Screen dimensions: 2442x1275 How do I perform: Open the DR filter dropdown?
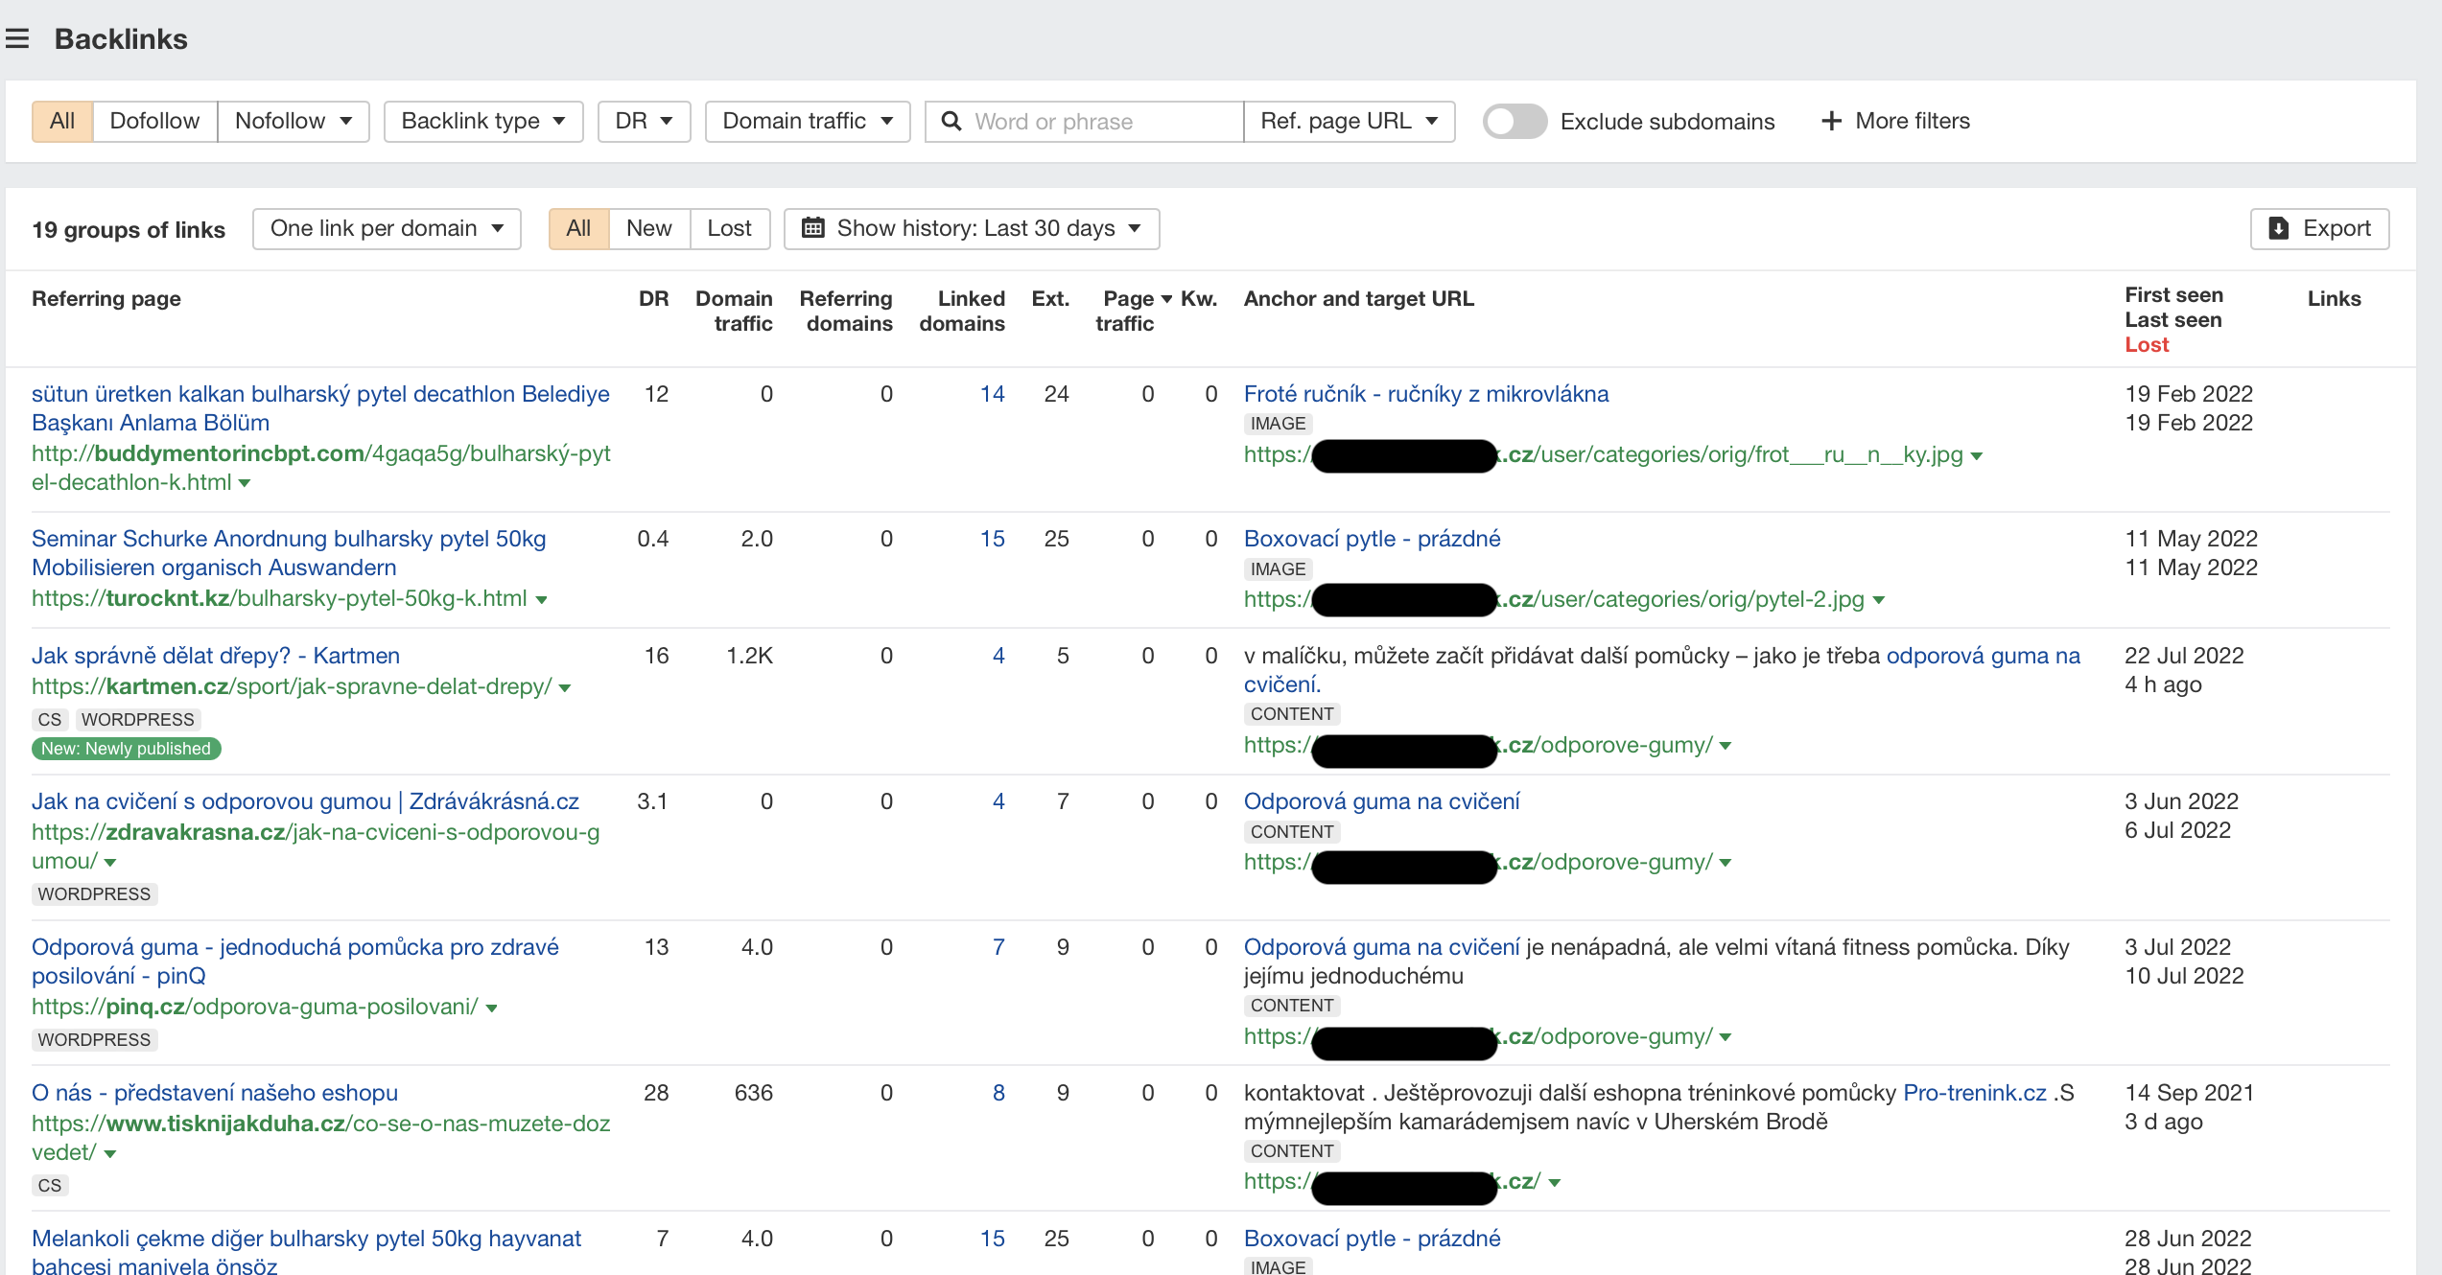click(645, 122)
